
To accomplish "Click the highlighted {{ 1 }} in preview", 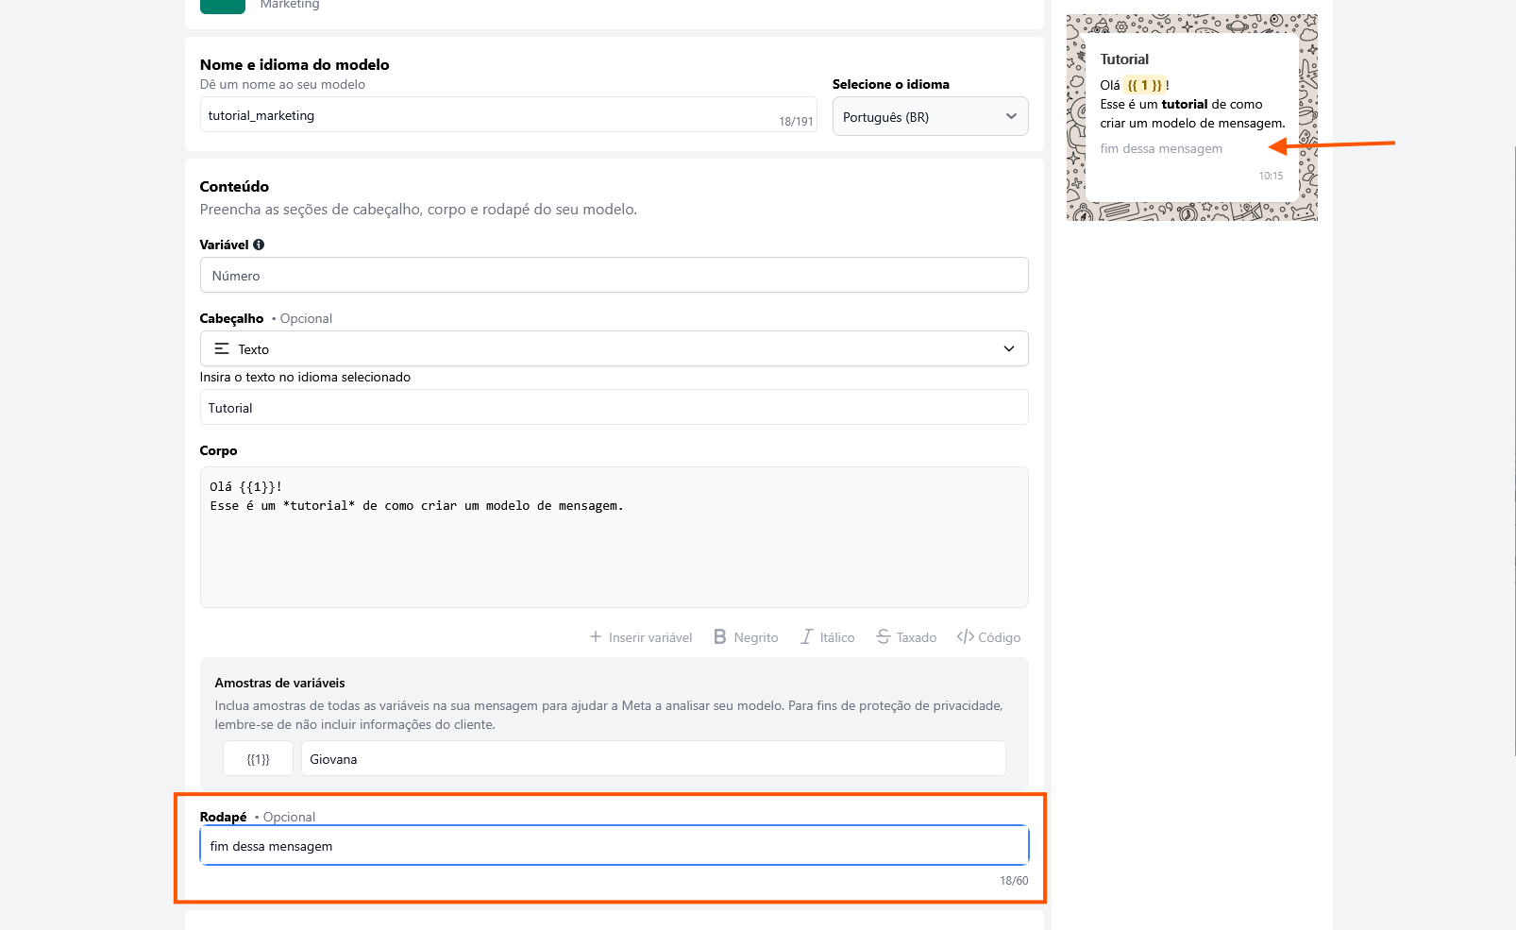I will 1144,85.
